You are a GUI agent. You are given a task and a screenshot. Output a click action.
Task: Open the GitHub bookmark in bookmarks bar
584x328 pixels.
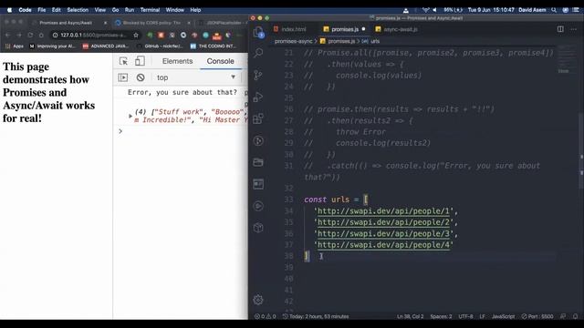click(x=160, y=46)
